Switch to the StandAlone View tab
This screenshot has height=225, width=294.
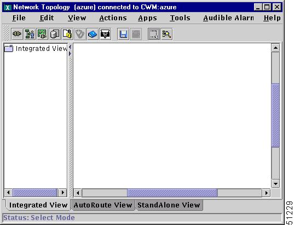coord(169,205)
